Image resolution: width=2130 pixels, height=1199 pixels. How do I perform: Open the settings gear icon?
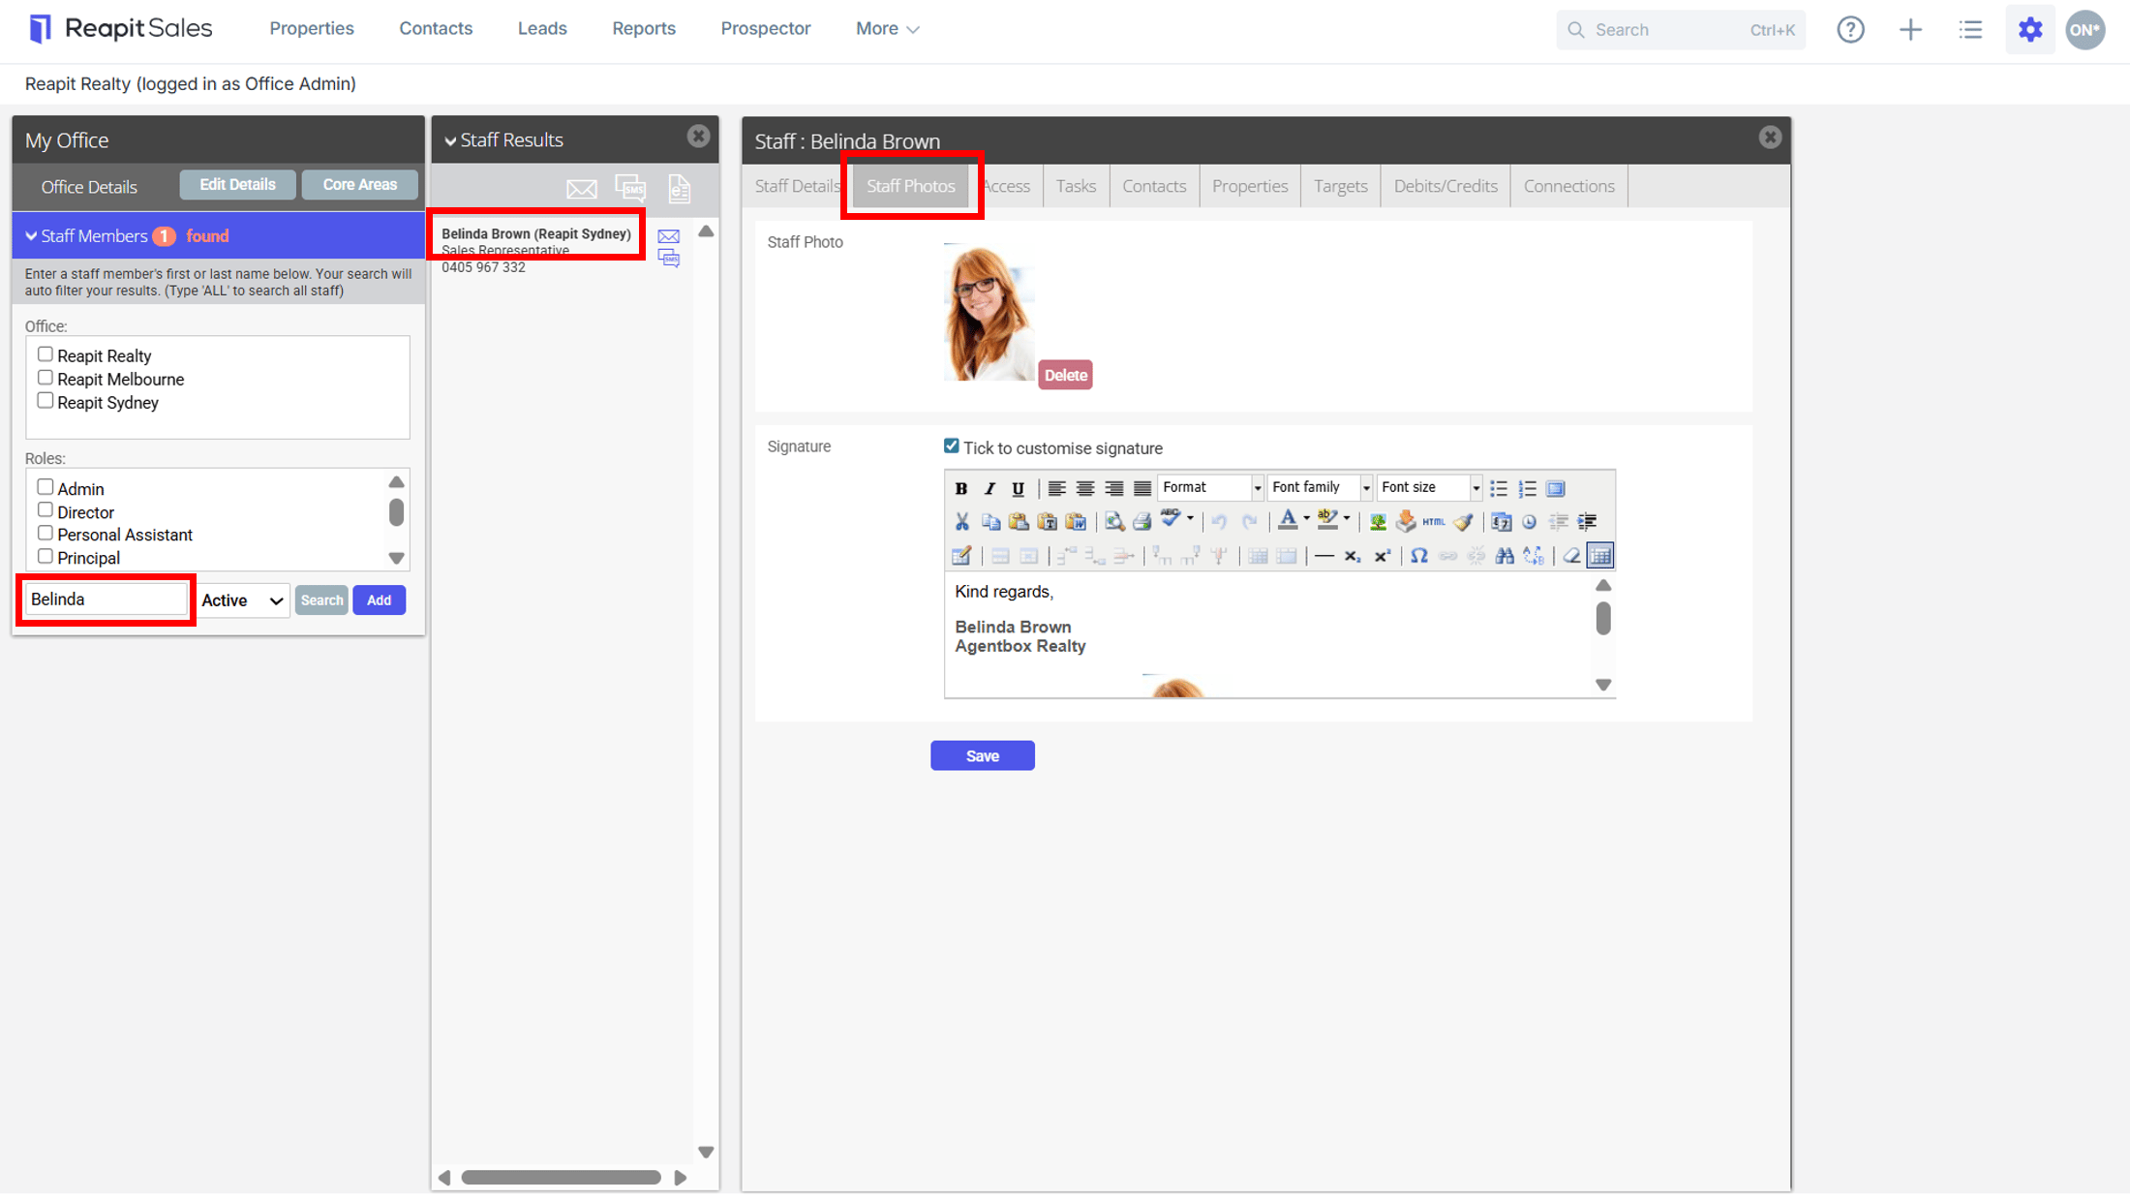coord(2030,29)
